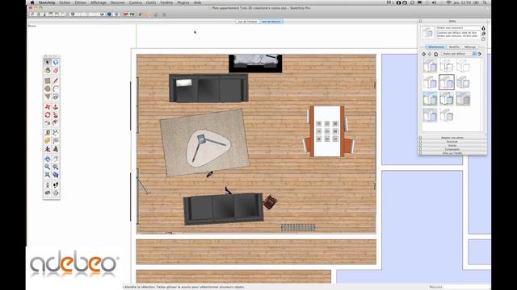Select the Polygon tool
Screen dimensions: 517x290
pos(48,97)
